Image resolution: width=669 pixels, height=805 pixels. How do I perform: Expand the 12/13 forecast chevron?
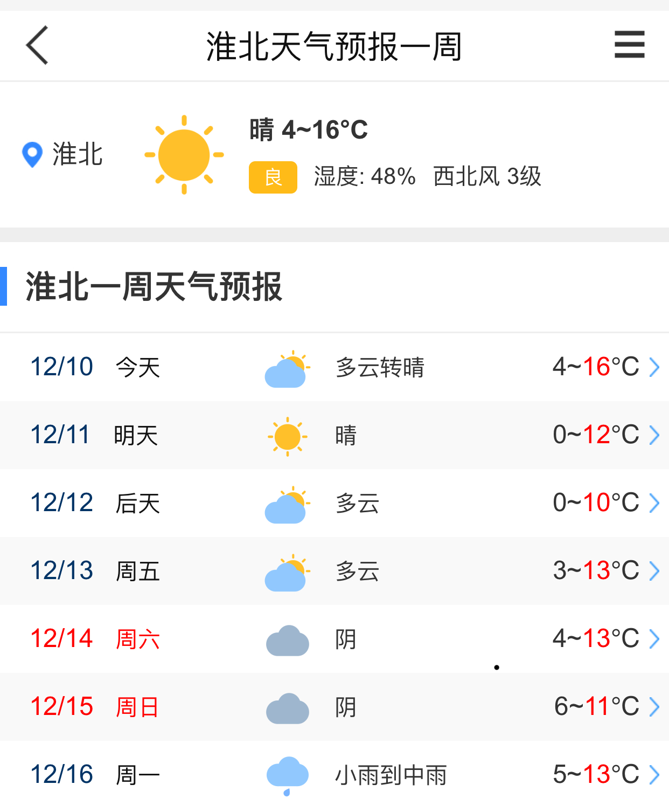tap(654, 571)
